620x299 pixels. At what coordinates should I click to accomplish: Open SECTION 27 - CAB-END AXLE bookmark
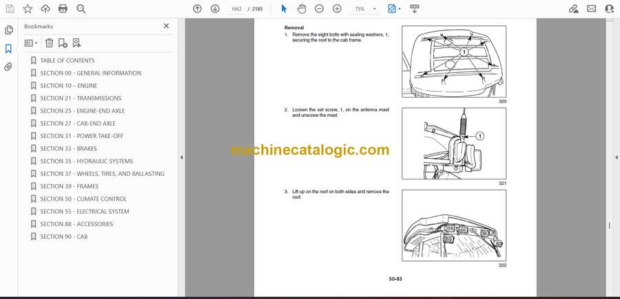(78, 124)
